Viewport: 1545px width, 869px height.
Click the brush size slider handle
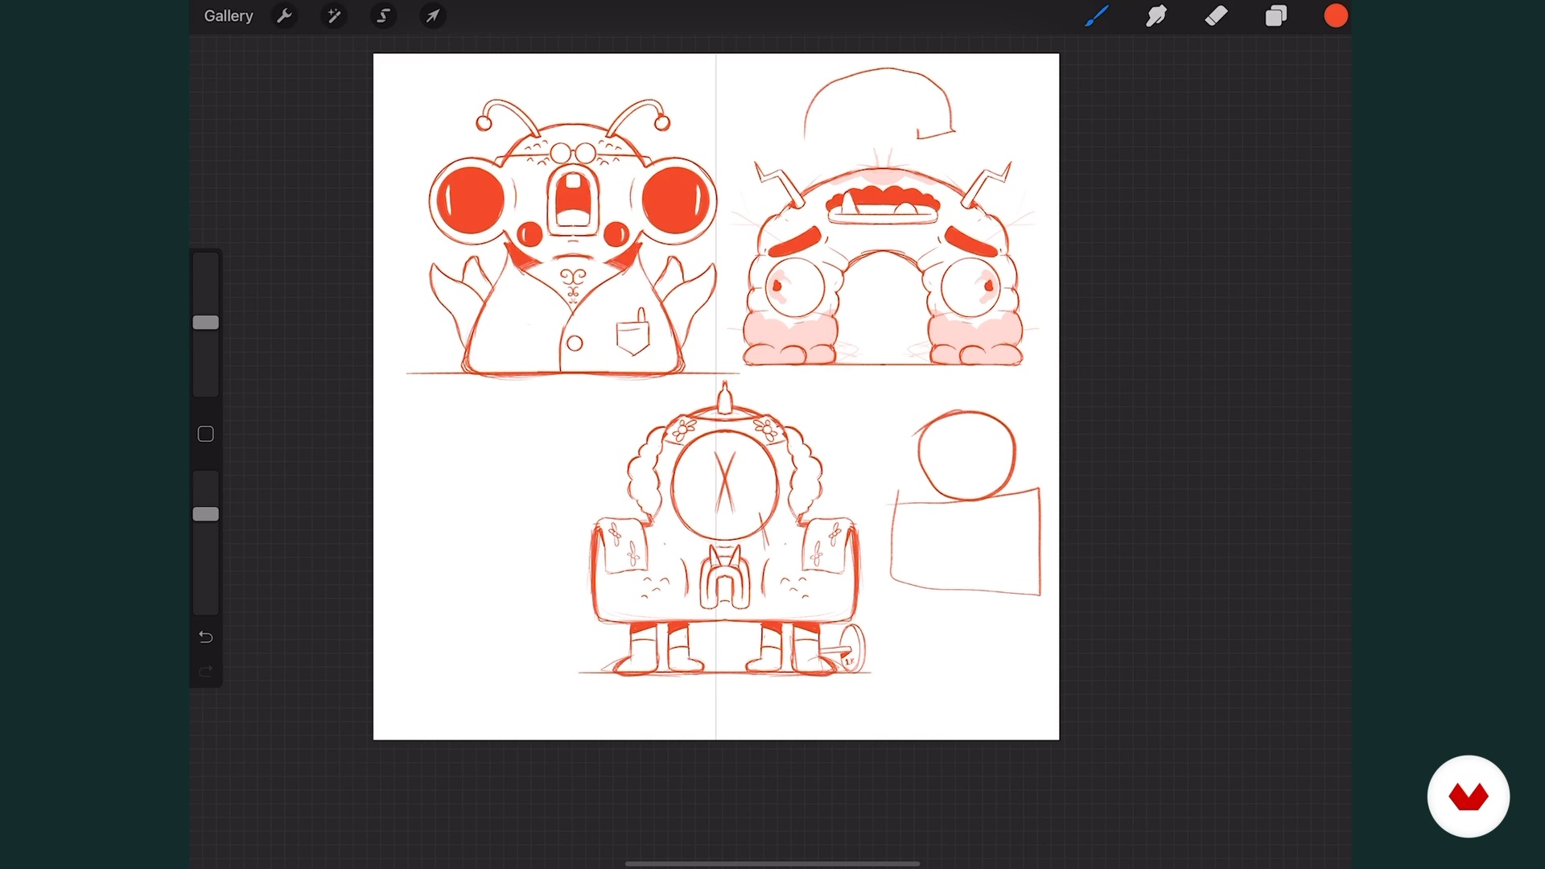[x=206, y=323]
